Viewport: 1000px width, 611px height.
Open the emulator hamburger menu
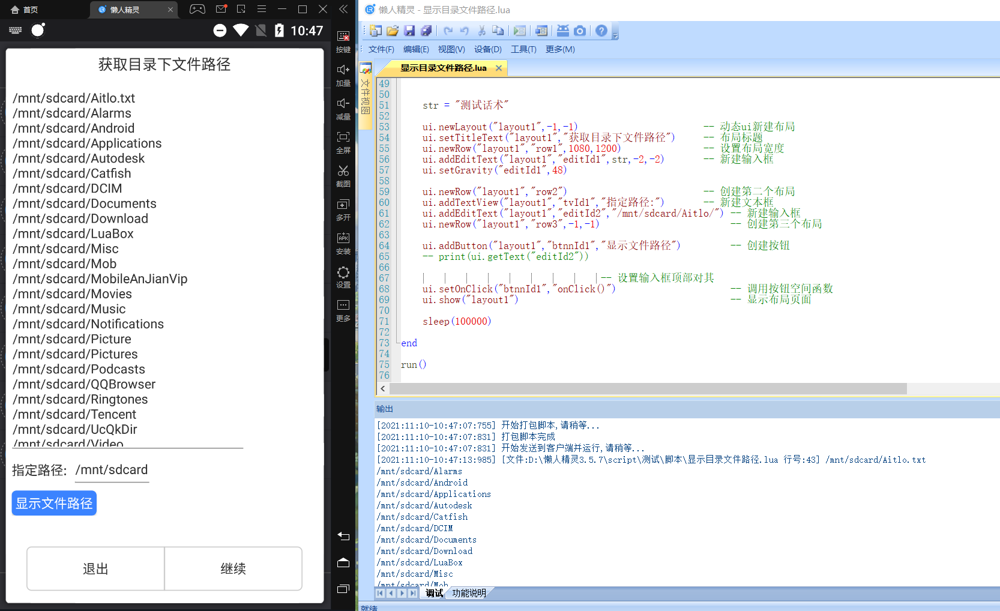point(262,9)
